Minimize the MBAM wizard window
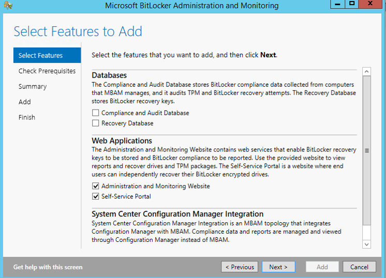The width and height of the screenshot is (386, 278). coord(336,4)
